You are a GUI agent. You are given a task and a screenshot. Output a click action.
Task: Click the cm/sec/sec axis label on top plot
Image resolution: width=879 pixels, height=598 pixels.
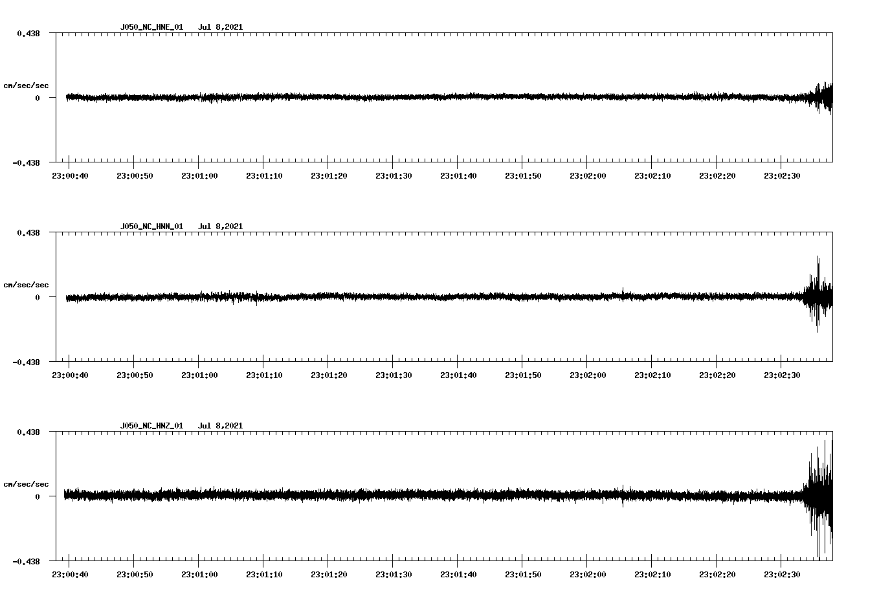27,84
